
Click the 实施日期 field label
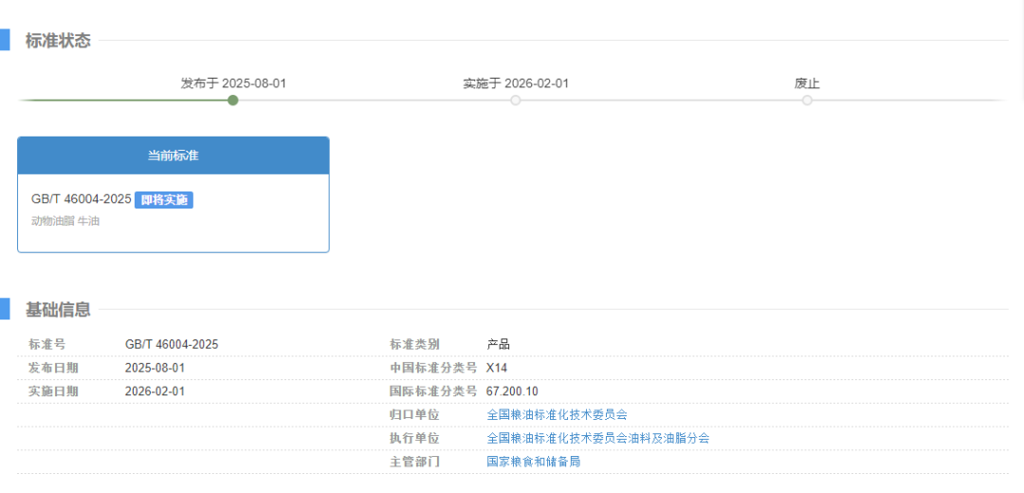coord(53,392)
